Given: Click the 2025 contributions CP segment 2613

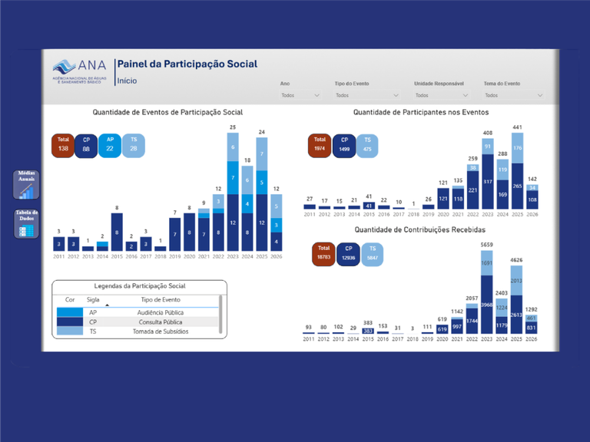Looking at the screenshot, I should pyautogui.click(x=516, y=315).
